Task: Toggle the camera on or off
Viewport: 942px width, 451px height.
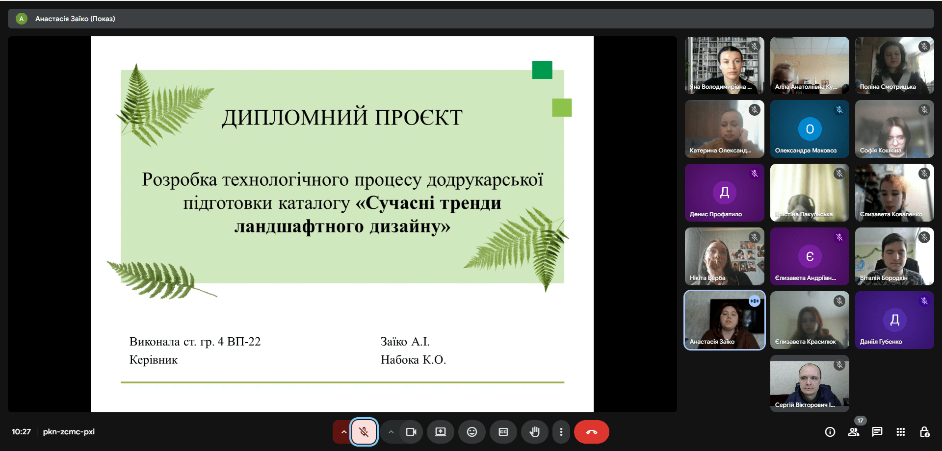Action: click(x=411, y=432)
